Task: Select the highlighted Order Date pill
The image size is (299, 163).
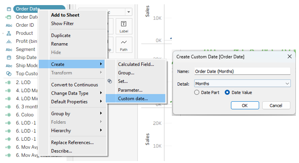Action: click(x=39, y=9)
